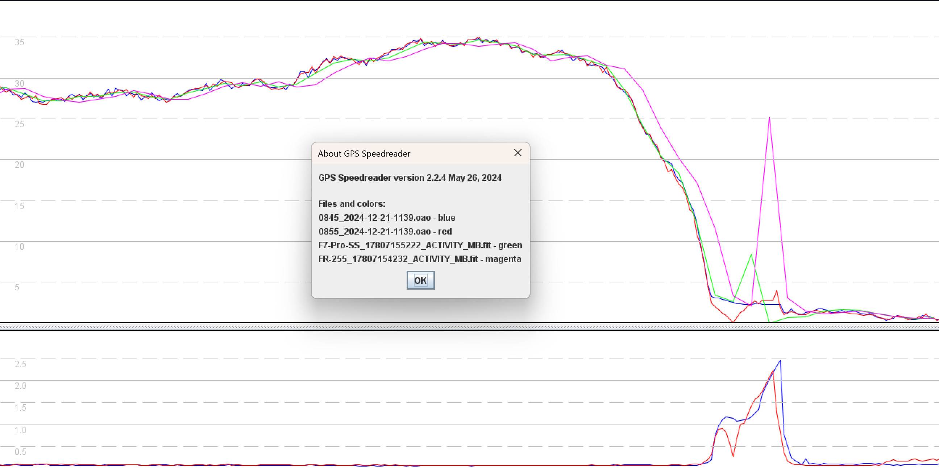Click the 1.0 label on lower graph
Viewport: 939px width, 468px height.
pyautogui.click(x=20, y=430)
